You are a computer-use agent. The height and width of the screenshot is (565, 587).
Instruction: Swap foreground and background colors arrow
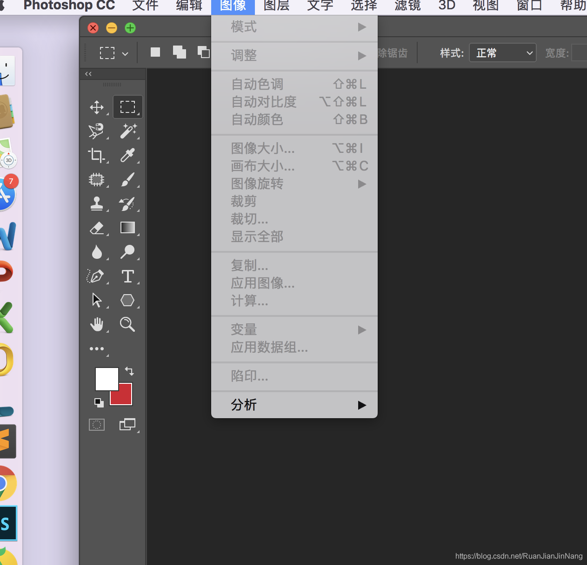pos(129,371)
